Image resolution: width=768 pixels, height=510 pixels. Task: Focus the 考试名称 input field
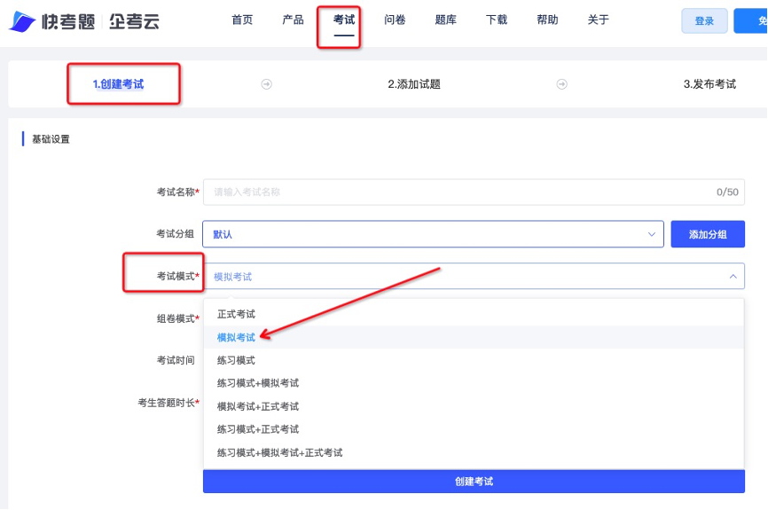click(x=474, y=192)
